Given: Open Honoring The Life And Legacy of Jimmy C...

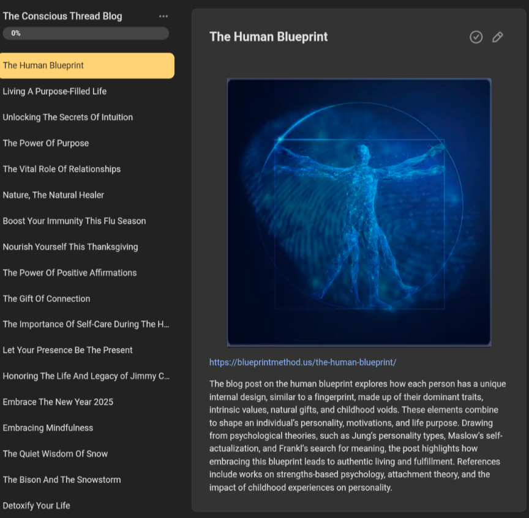Looking at the screenshot, I should coord(87,376).
